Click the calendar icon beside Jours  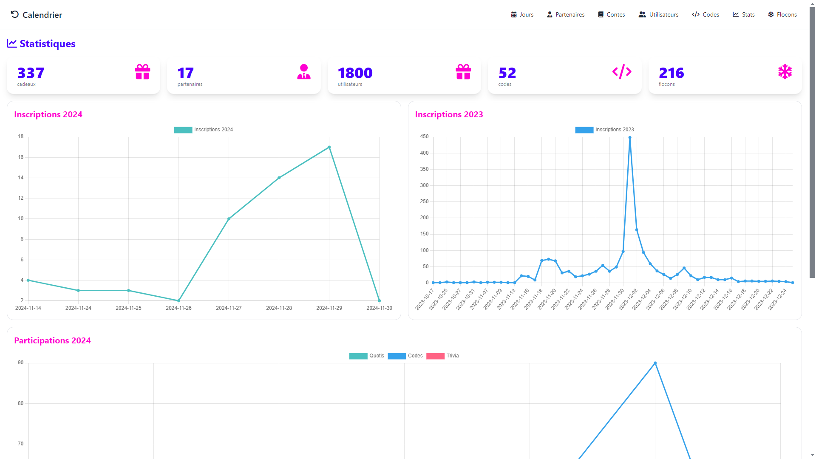point(514,14)
